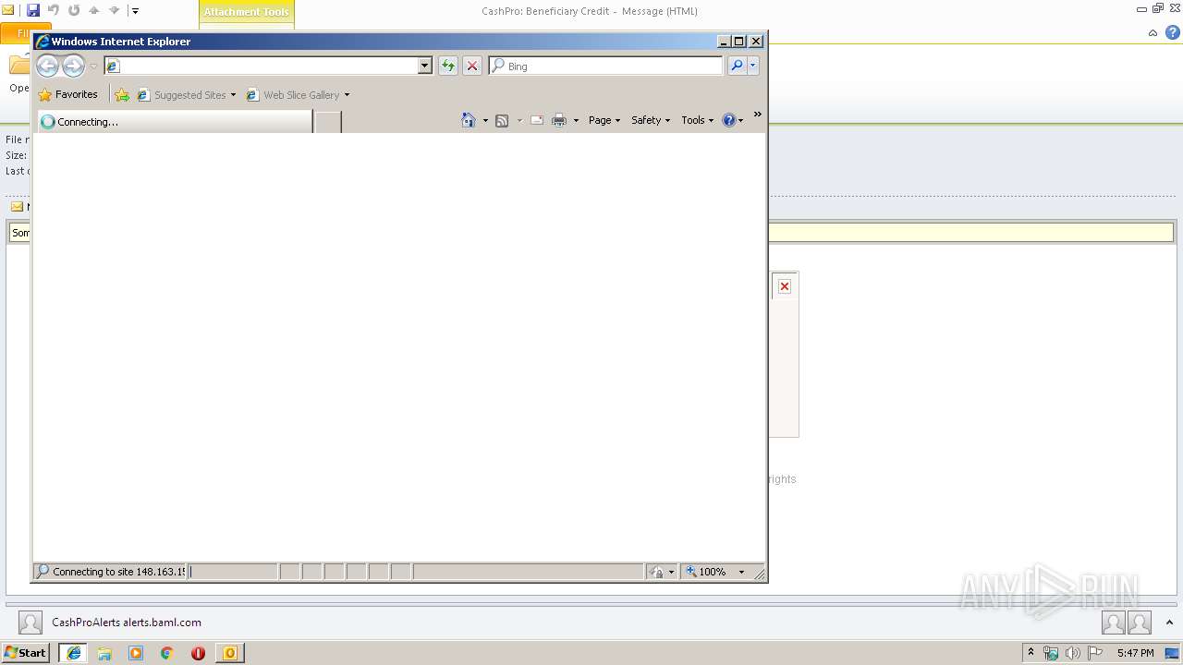Click the Add to Favorites Bar icon
The image size is (1183, 665).
[x=122, y=94]
